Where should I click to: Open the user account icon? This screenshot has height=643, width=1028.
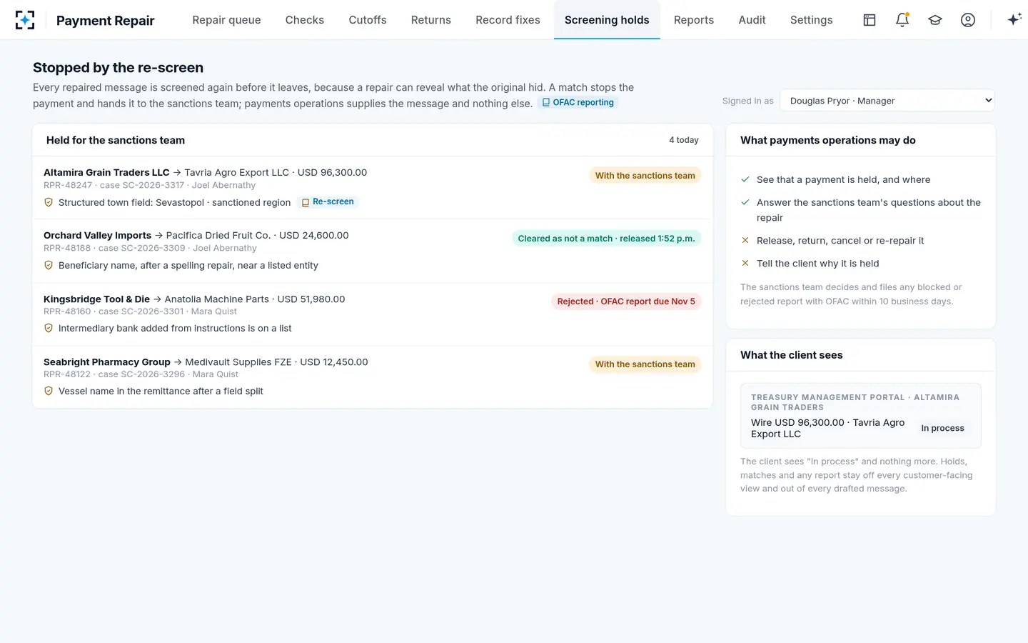968,20
